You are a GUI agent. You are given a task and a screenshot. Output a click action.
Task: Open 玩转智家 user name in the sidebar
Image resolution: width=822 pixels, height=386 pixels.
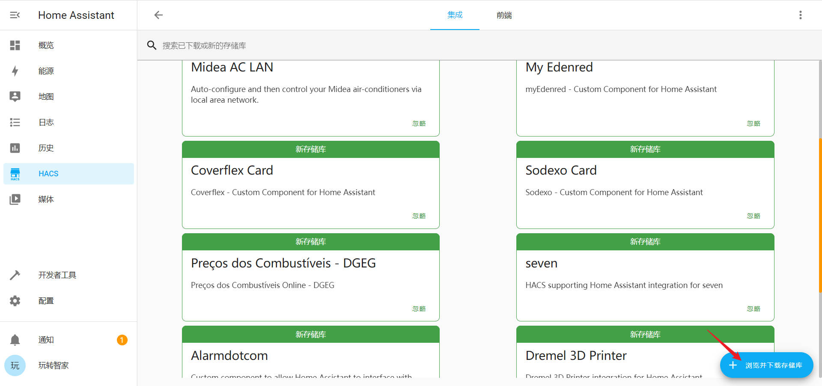[54, 365]
